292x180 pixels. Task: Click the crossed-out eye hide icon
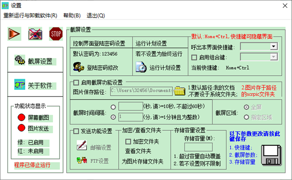pos(35,34)
